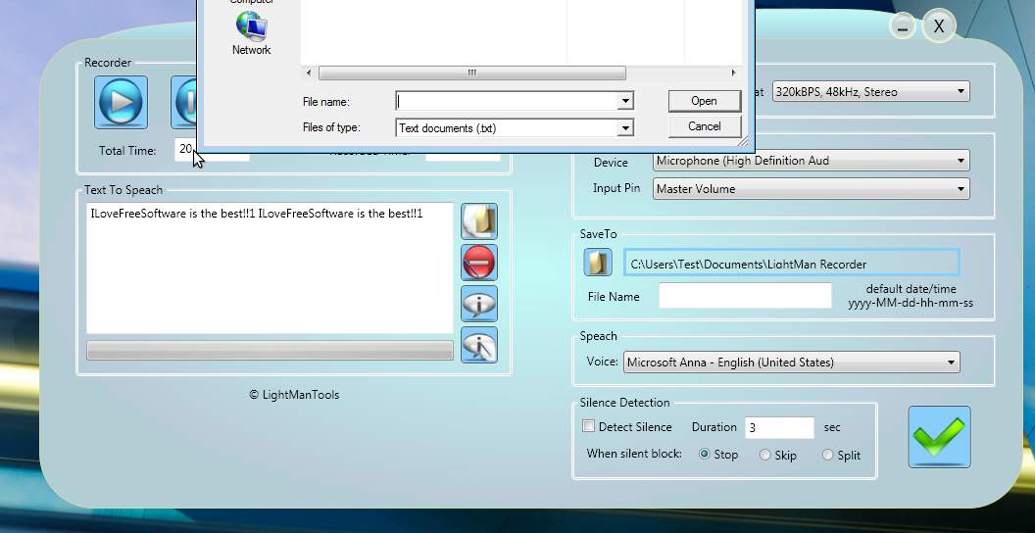1035x533 pixels.
Task: Open text file icon beside Text To Speach box
Action: 478,221
